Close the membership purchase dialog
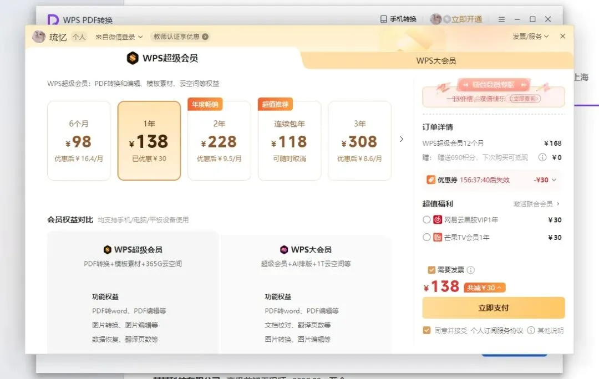Viewport: 599px width, 379px height. (563, 36)
